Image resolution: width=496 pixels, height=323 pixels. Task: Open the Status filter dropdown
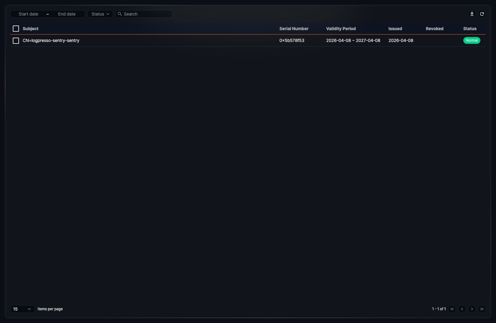(x=100, y=14)
